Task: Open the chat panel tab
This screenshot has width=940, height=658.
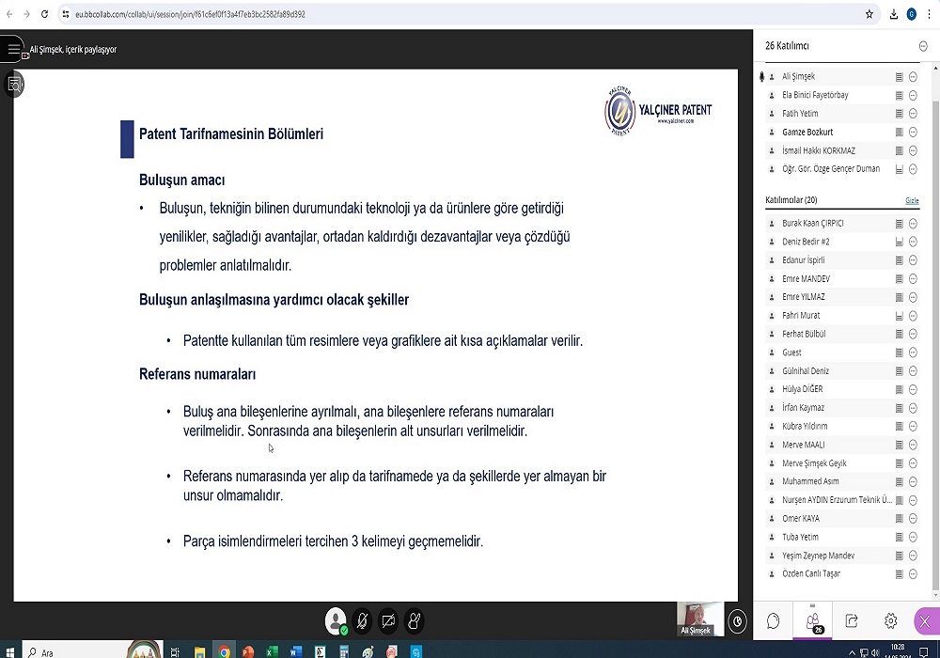Action: [774, 621]
